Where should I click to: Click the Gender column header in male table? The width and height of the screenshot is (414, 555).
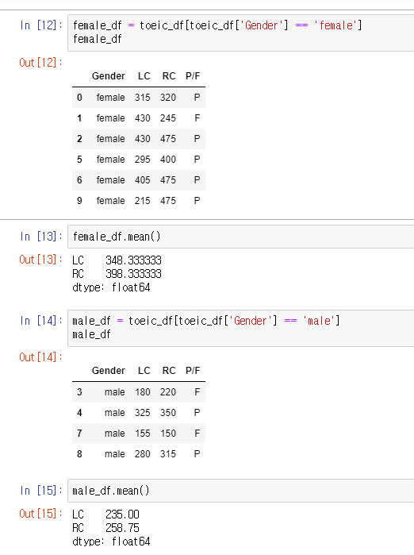[108, 371]
